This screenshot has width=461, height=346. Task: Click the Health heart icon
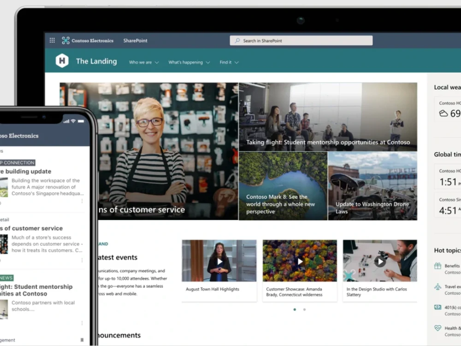pos(438,328)
